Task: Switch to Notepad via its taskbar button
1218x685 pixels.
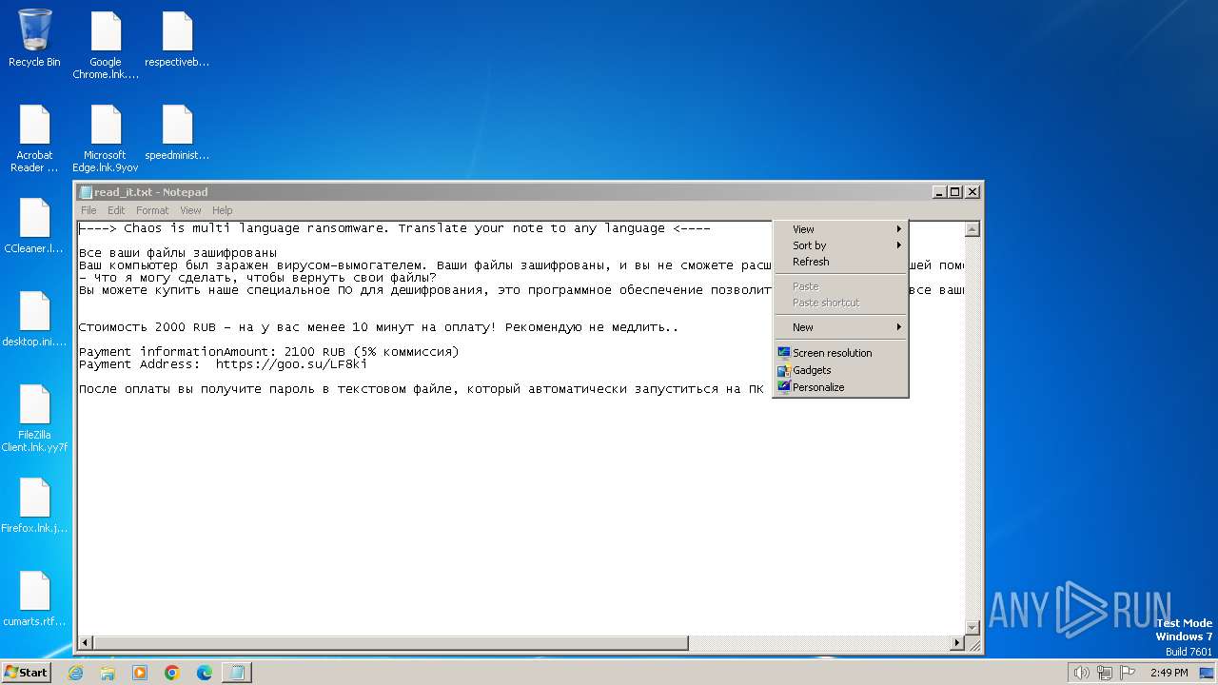Action: pos(237,673)
